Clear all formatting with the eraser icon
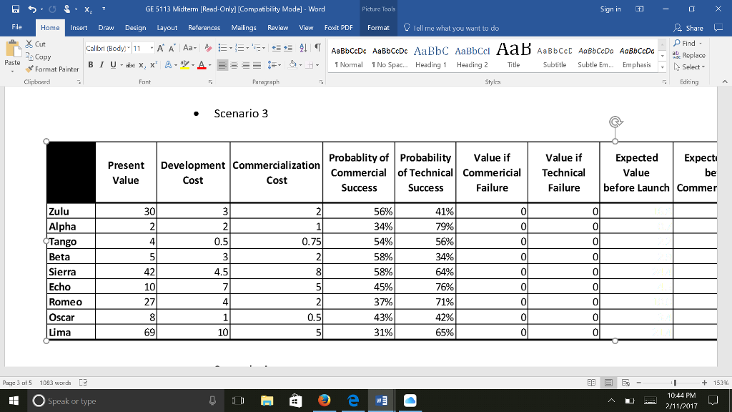Viewport: 732px width, 412px height. click(207, 49)
